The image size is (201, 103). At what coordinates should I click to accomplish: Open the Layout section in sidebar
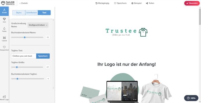coord(4,39)
